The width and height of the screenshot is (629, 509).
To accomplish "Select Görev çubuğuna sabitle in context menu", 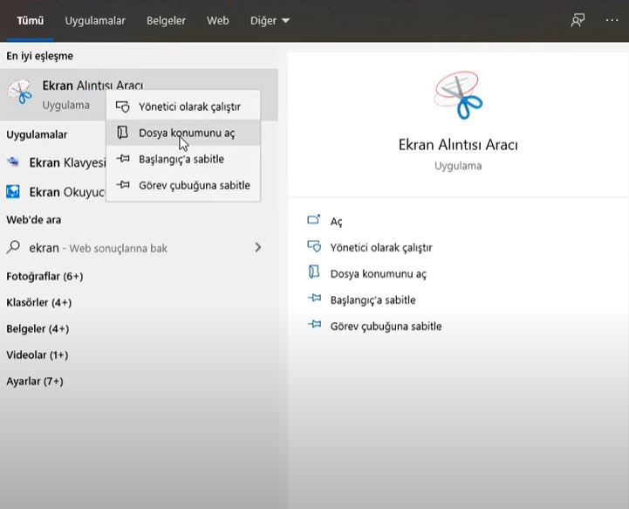I will 183,185.
